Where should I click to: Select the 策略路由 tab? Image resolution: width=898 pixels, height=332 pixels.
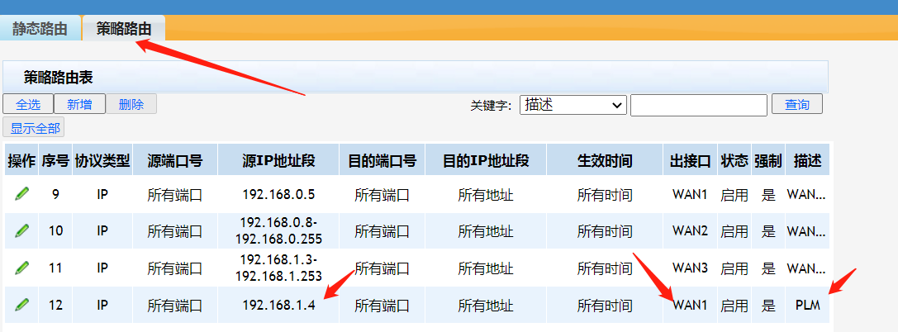[124, 29]
